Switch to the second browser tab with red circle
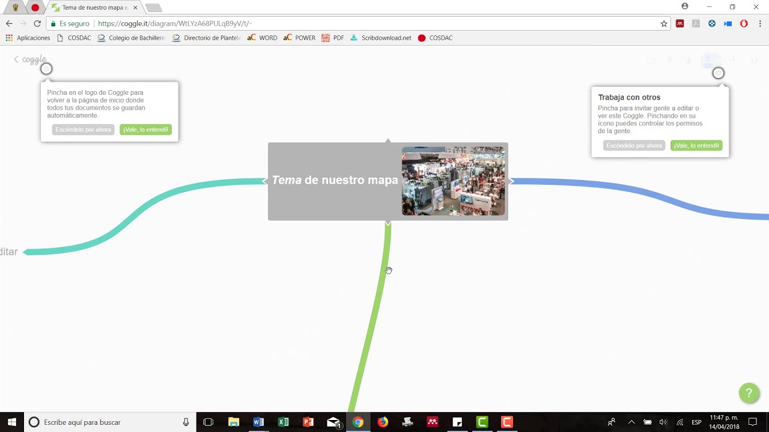 35,8
